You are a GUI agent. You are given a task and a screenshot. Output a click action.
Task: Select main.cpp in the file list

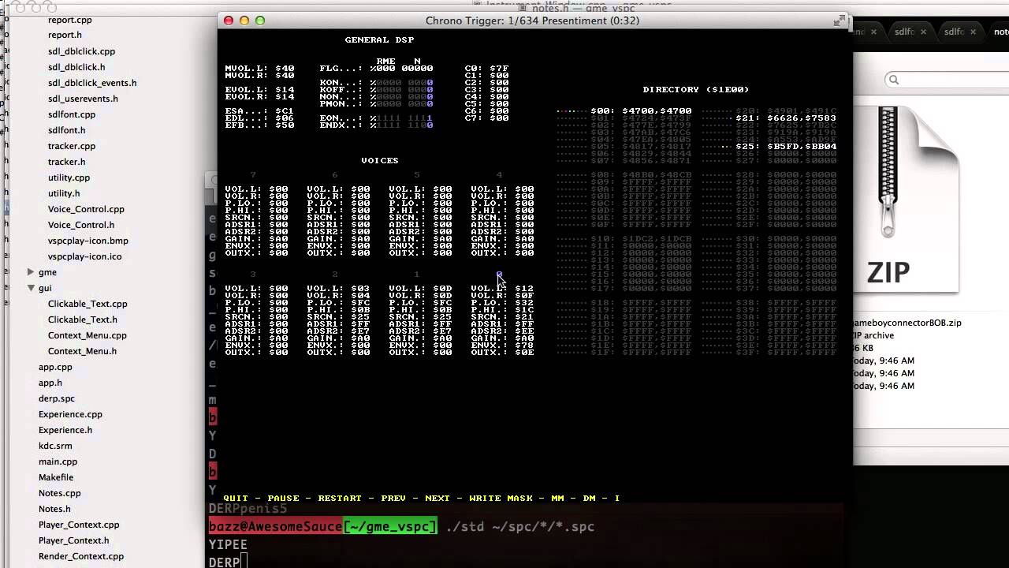click(x=58, y=461)
